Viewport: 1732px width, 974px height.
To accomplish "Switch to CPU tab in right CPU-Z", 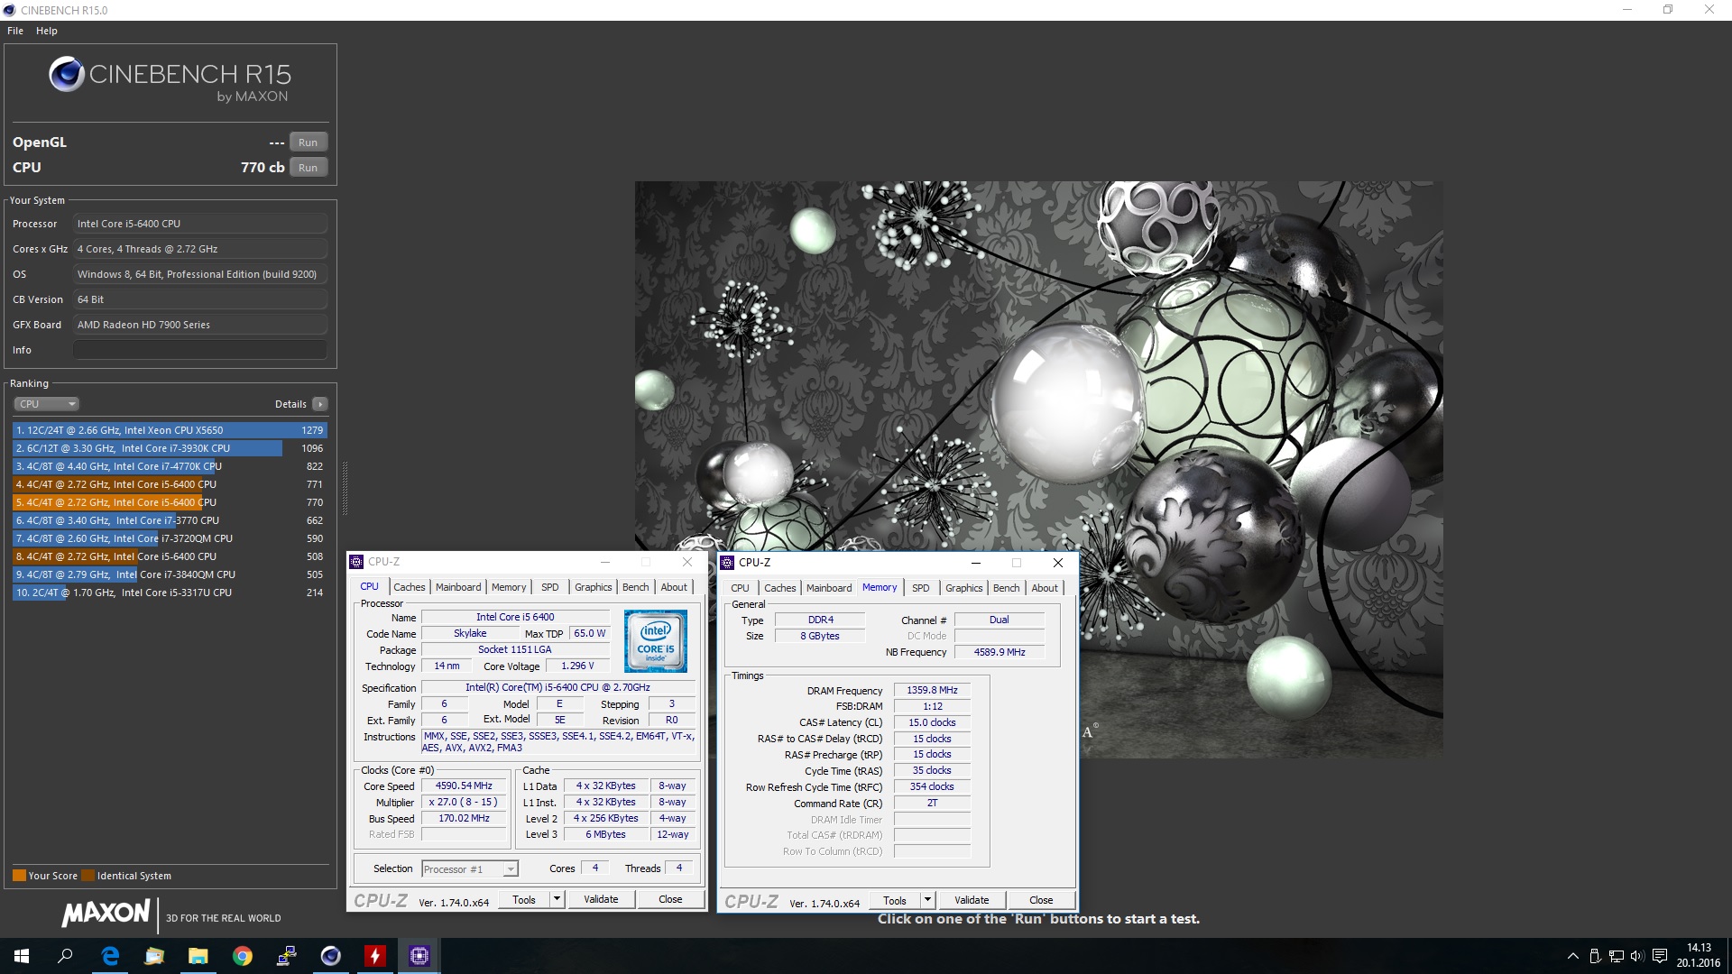I will pyautogui.click(x=740, y=588).
